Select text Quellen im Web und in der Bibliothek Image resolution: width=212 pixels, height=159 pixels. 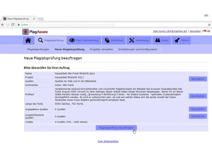pos(75,81)
